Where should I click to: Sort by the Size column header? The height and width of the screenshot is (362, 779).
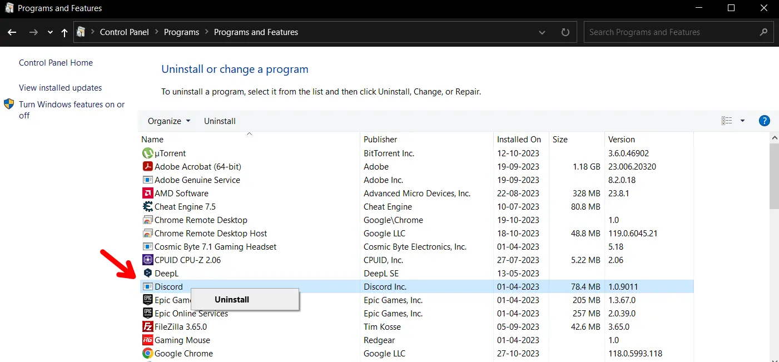tap(577, 139)
